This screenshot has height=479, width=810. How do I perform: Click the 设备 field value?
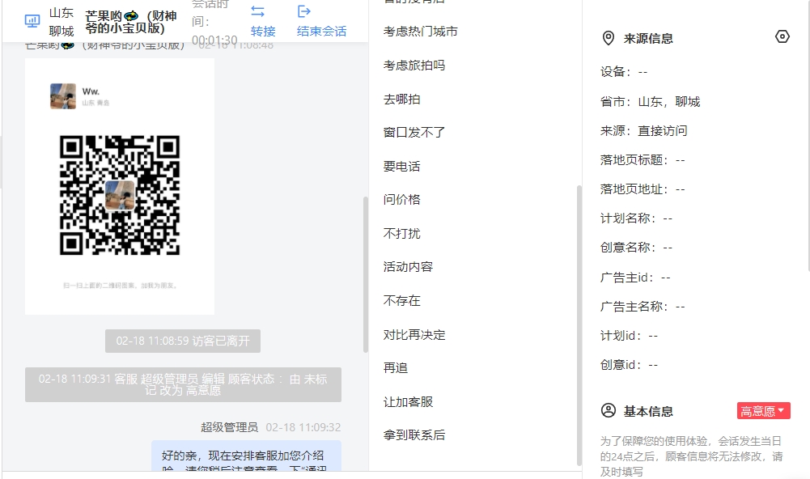coord(643,72)
